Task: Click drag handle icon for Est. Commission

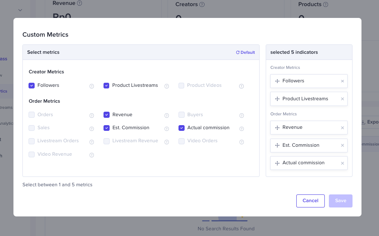Action: click(277, 146)
